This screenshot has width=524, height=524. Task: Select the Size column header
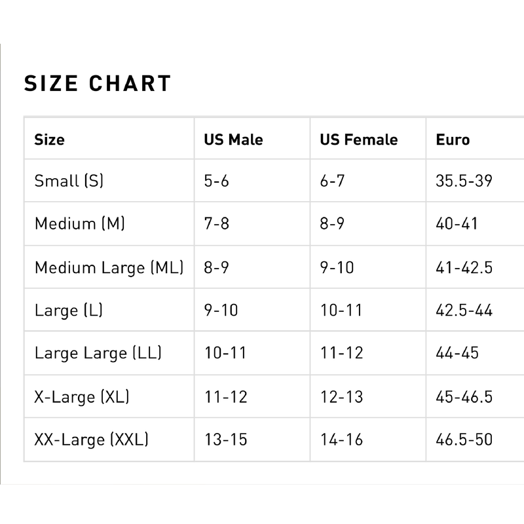[50, 140]
